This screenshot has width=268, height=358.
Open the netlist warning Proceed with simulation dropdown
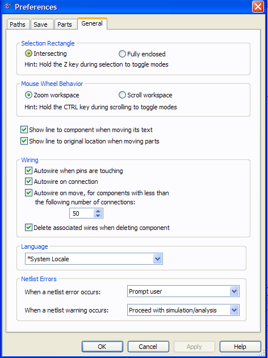click(x=183, y=310)
